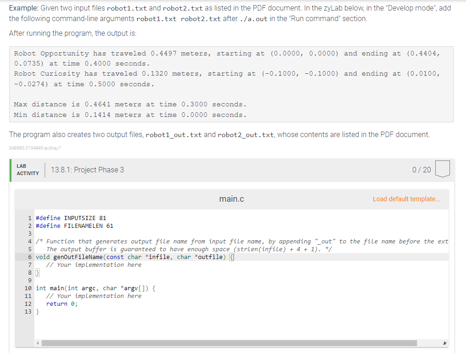Select the genOutFileName function definition line
The width and height of the screenshot is (466, 353).
tap(133, 256)
